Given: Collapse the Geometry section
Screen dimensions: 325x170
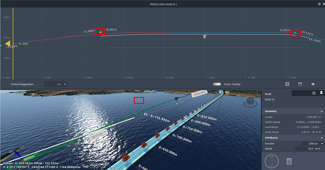Looking at the screenshot, I should point(322,111).
